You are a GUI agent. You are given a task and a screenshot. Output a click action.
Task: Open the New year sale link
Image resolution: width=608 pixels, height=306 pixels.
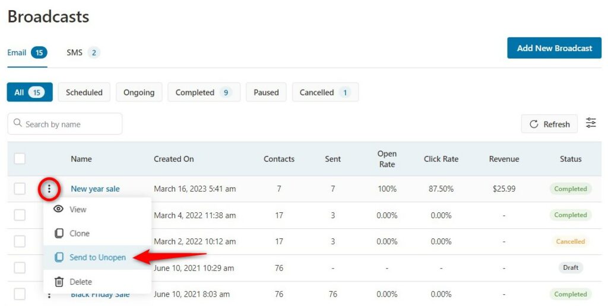point(95,189)
